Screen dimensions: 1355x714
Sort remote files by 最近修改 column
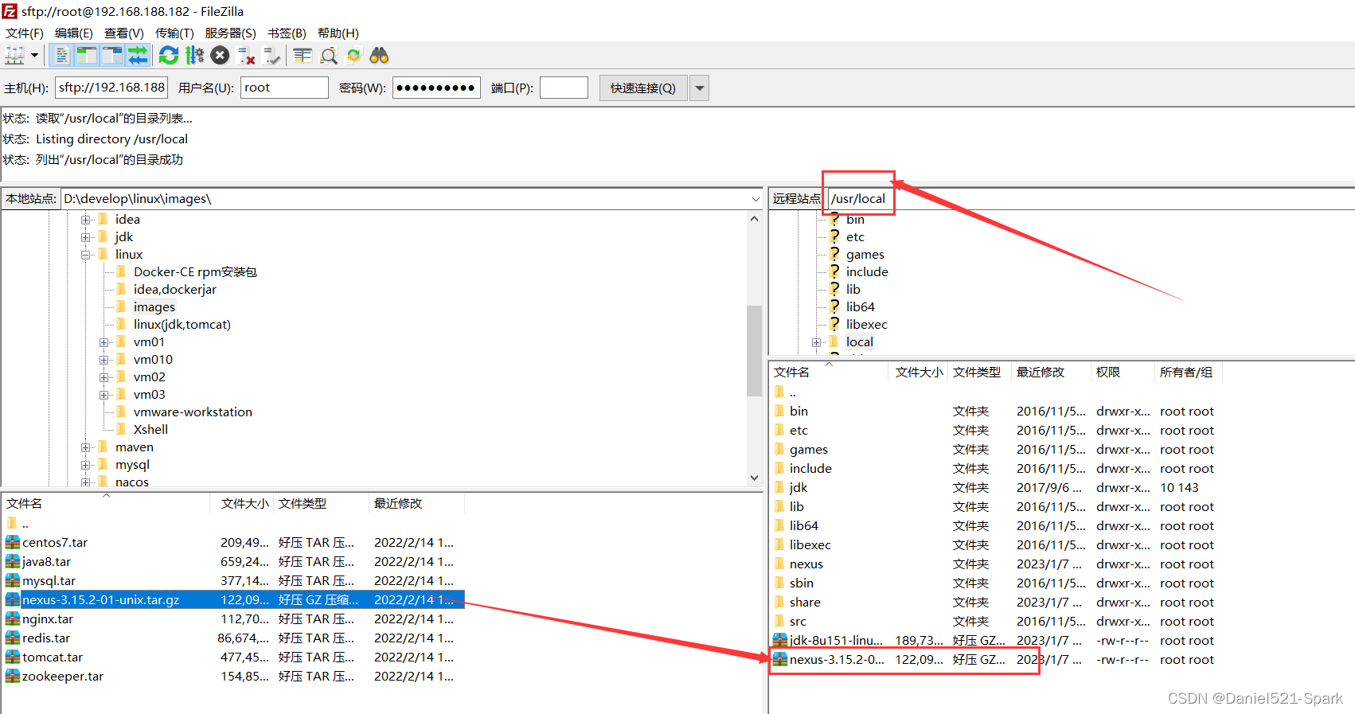tap(1040, 372)
